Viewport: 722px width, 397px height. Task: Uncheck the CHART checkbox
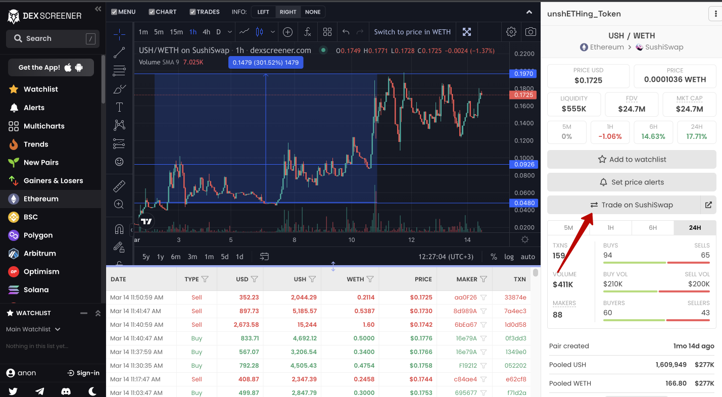click(152, 12)
